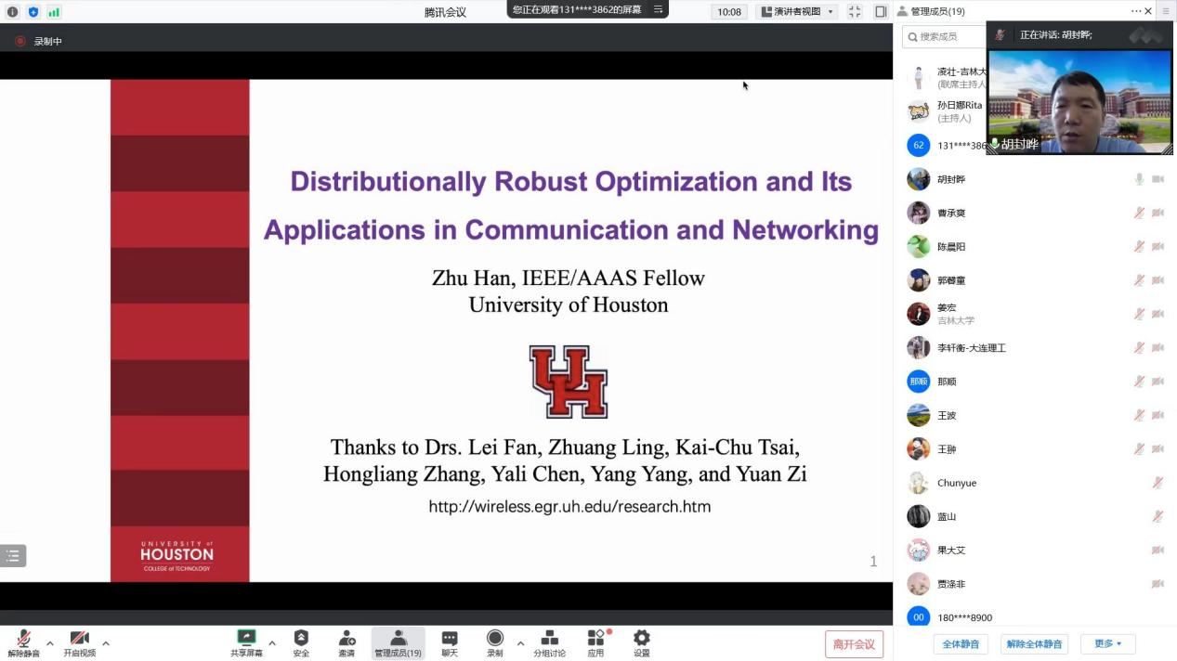
Task: Expand audio options arrow beside 解除静音
Action: click(x=50, y=642)
